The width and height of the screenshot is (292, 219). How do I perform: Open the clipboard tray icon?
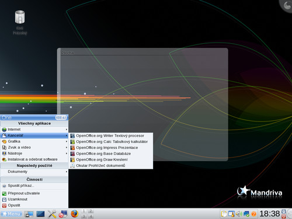224,214
